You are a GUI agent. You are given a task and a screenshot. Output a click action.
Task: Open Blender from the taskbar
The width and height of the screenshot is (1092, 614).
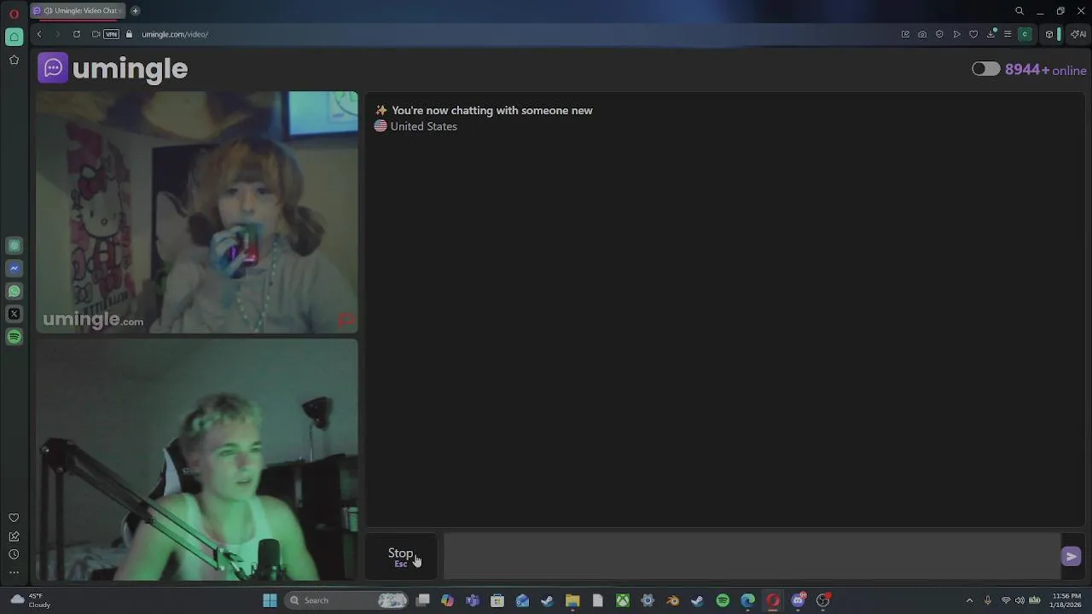coord(672,600)
